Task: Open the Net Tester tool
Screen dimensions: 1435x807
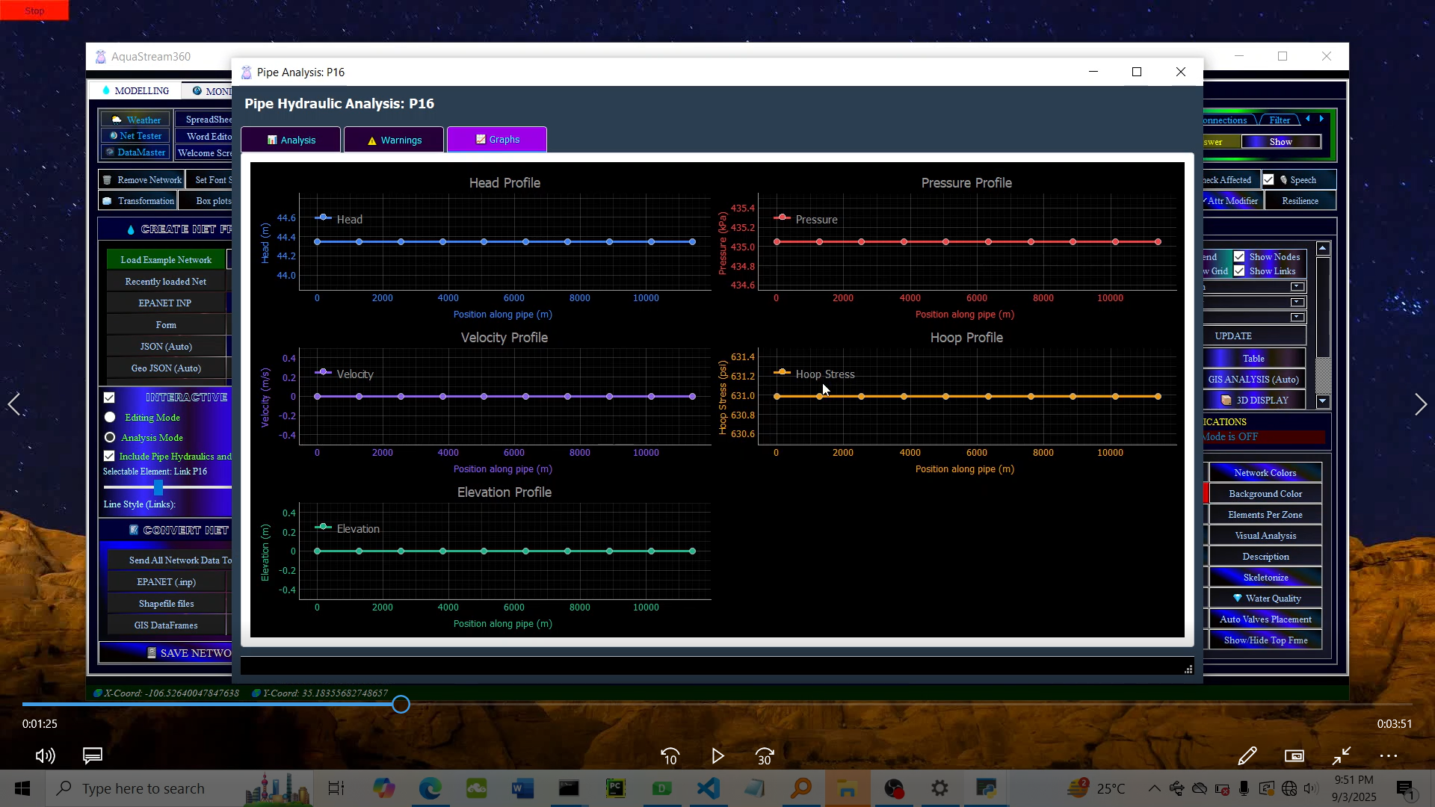Action: (135, 135)
